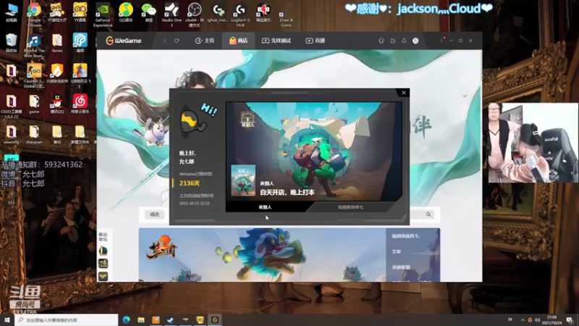Select YY语音 desktop shortcut
The height and width of the screenshot is (326, 579).
(80, 12)
